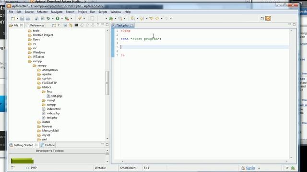Select the Getting Started tab
Screen dimensions: 307x172
24,145
